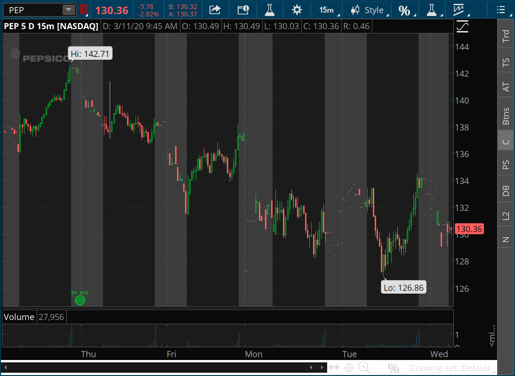
Task: Click the Volume study label
Action: pos(19,317)
